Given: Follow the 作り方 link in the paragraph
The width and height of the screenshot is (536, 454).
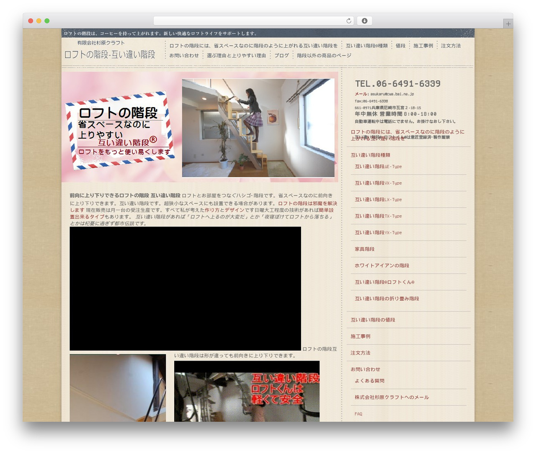Looking at the screenshot, I should point(212,210).
